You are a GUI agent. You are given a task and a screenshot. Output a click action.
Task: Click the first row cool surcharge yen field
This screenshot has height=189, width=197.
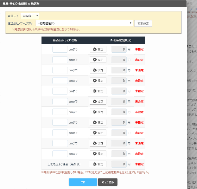pos(119,49)
